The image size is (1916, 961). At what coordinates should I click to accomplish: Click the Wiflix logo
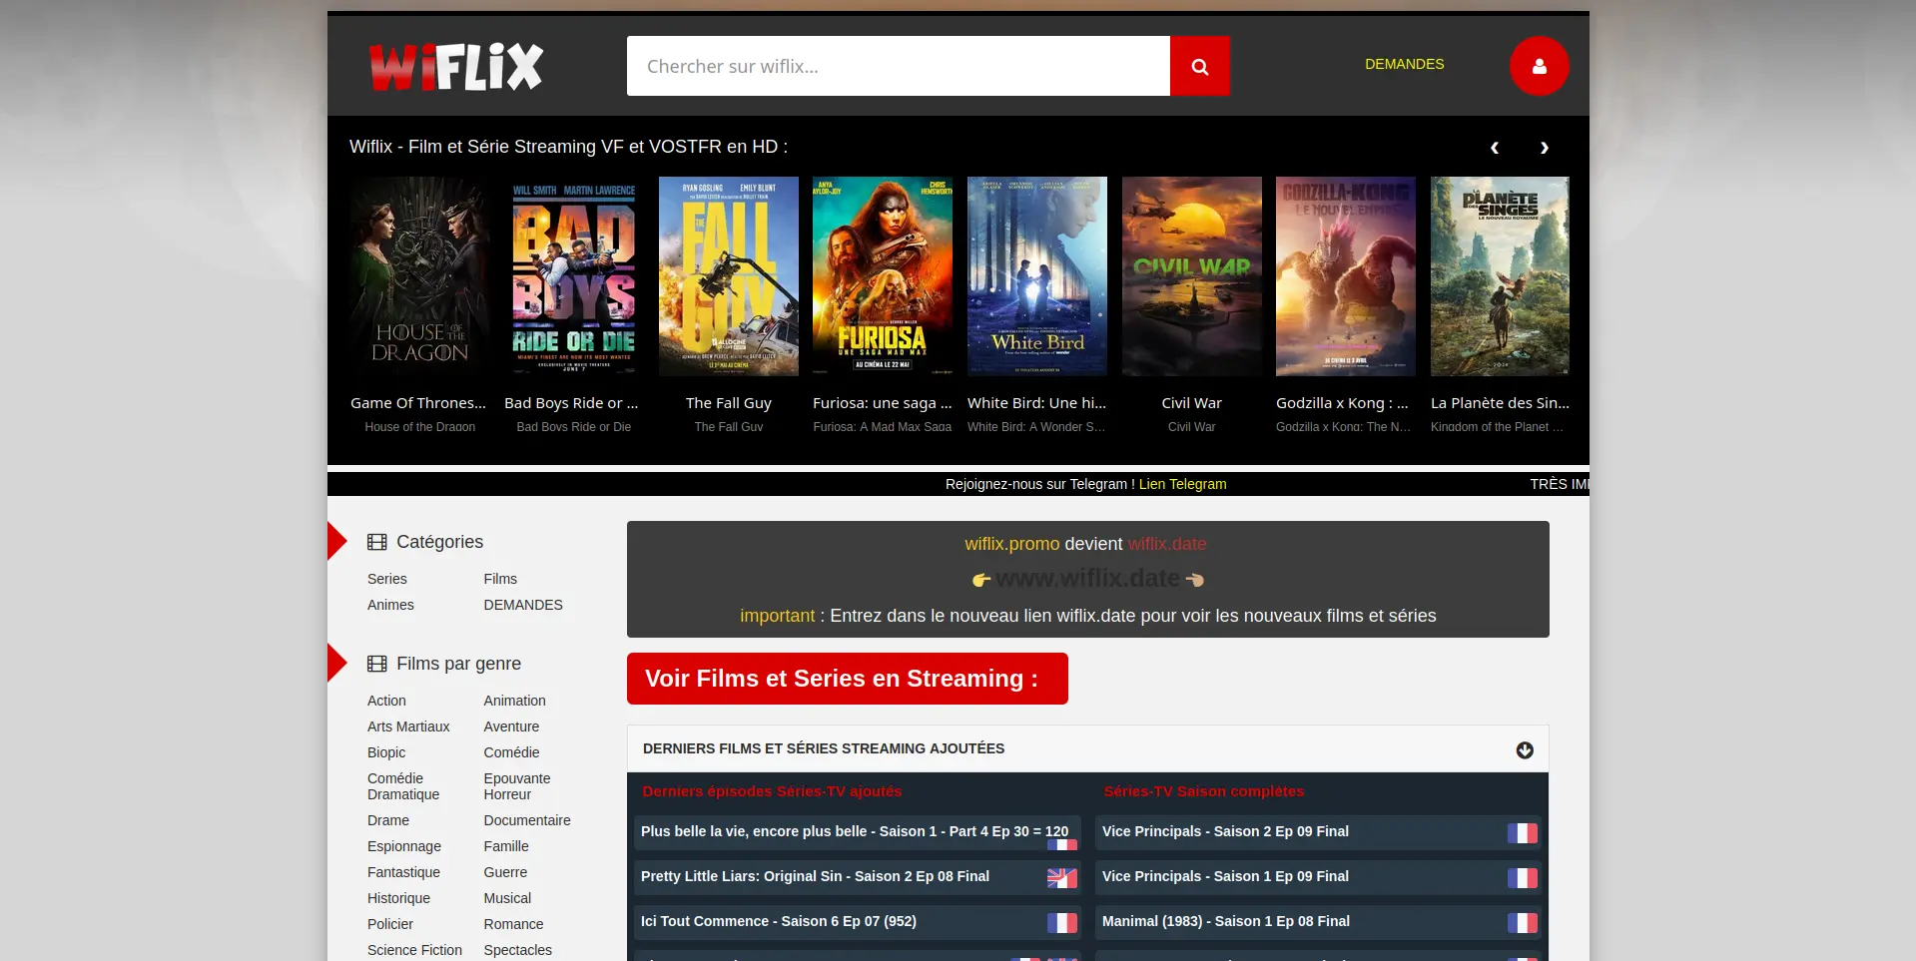(456, 67)
